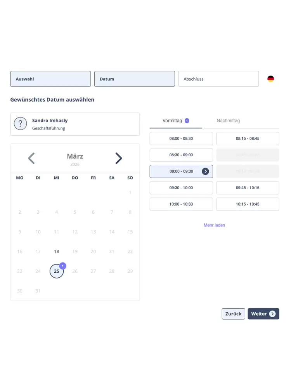Go to the previous month with the left chevron
The height and width of the screenshot is (370, 291).
pyautogui.click(x=31, y=158)
